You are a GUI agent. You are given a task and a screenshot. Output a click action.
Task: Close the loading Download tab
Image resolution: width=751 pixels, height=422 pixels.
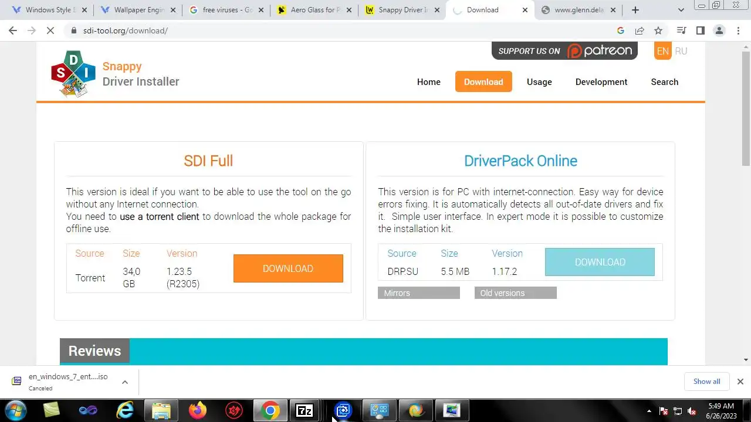click(525, 10)
